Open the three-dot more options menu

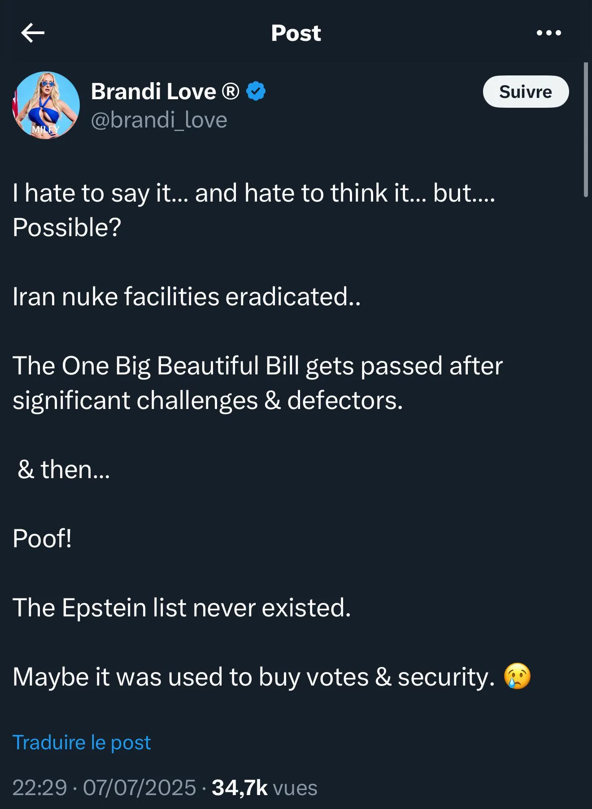[x=548, y=33]
